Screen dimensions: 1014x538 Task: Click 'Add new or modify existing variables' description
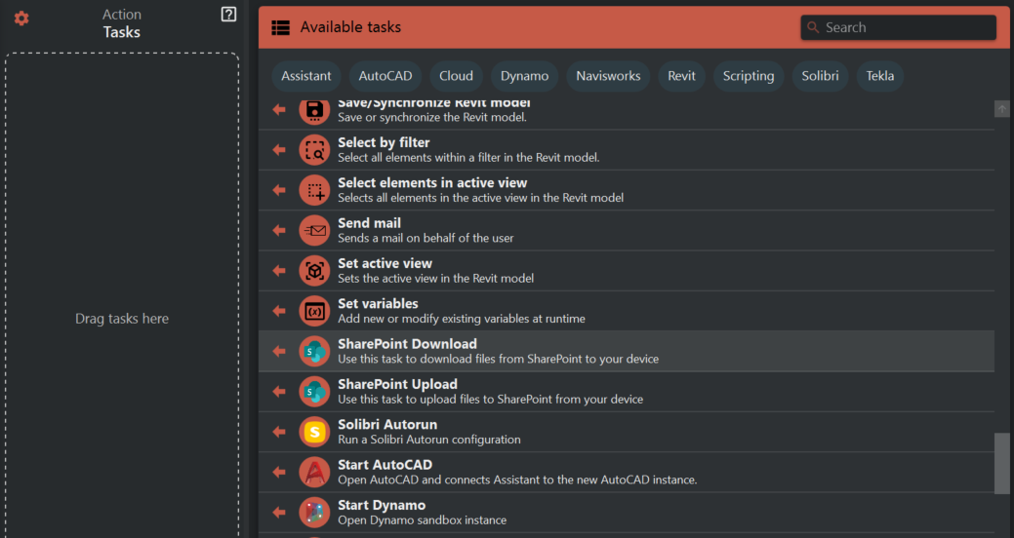click(x=461, y=319)
